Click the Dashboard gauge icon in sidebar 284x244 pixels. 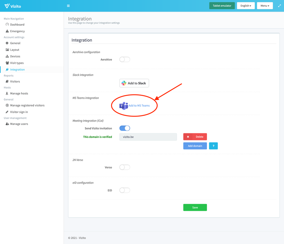pyautogui.click(x=7, y=24)
